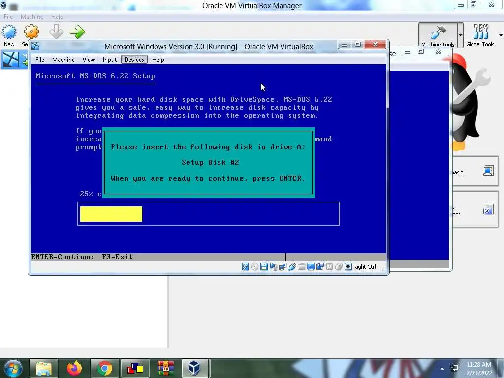
Task: Click the network tray icon
Action: click(454, 368)
